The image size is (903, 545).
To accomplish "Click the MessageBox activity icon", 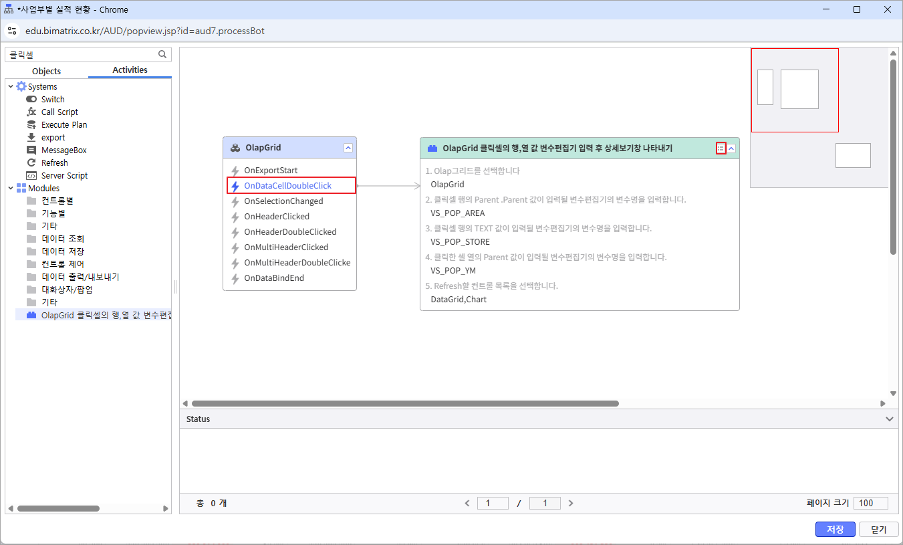I will click(x=31, y=150).
